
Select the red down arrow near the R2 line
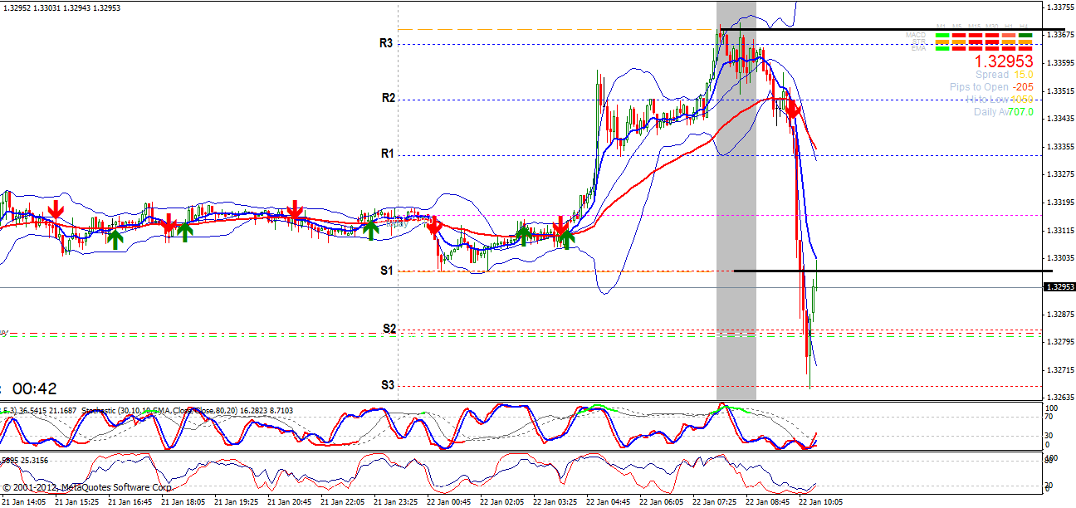(x=792, y=108)
